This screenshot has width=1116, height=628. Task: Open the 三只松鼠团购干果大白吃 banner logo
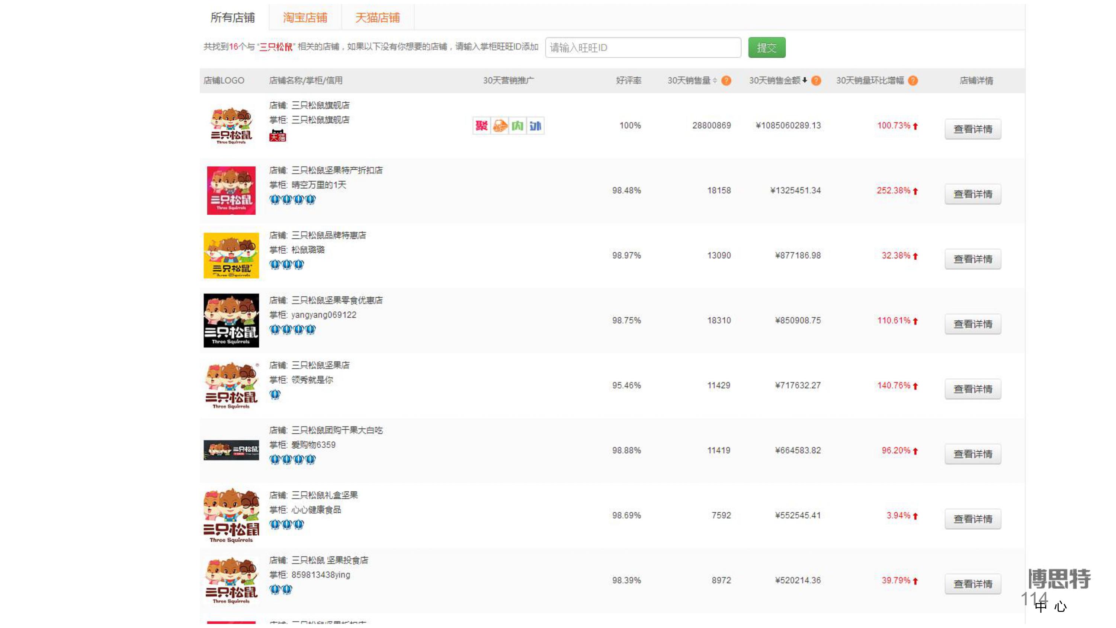point(231,450)
